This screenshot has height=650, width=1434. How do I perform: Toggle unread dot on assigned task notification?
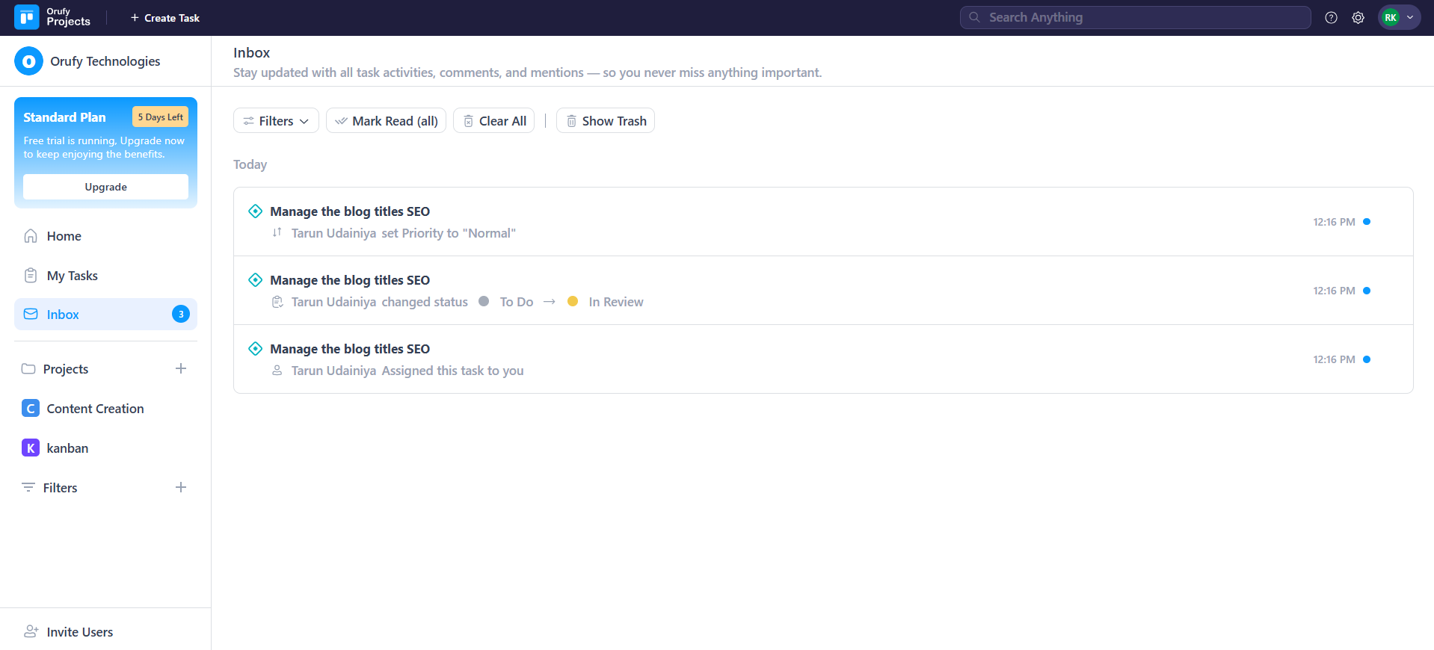pos(1367,359)
